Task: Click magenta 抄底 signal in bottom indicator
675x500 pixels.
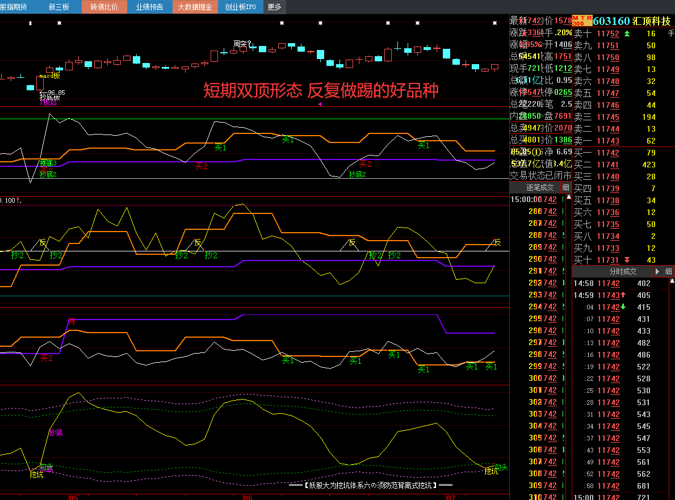Action: pyautogui.click(x=56, y=433)
